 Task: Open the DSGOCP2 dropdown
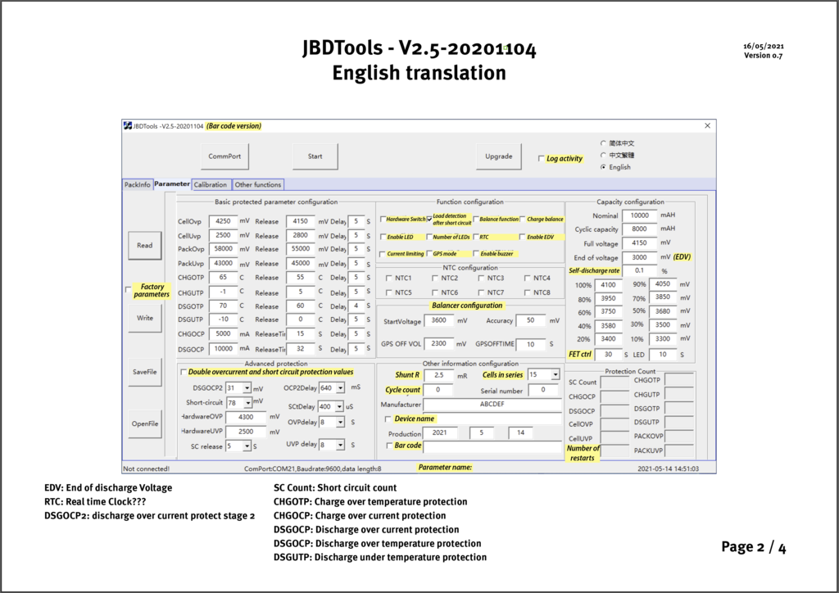pyautogui.click(x=247, y=388)
